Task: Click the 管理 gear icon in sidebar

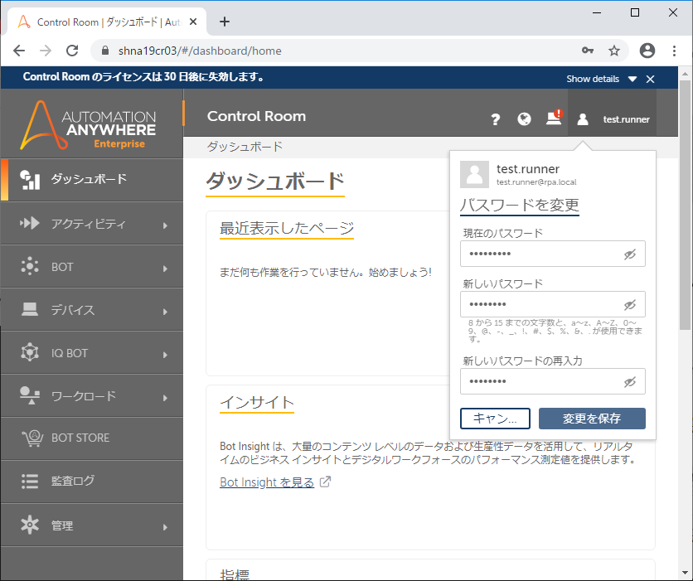Action: click(x=30, y=525)
